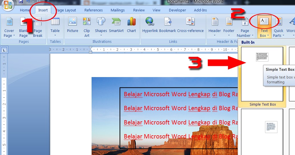
Task: Click the Simple Text Box caption label
Action: click(x=263, y=104)
